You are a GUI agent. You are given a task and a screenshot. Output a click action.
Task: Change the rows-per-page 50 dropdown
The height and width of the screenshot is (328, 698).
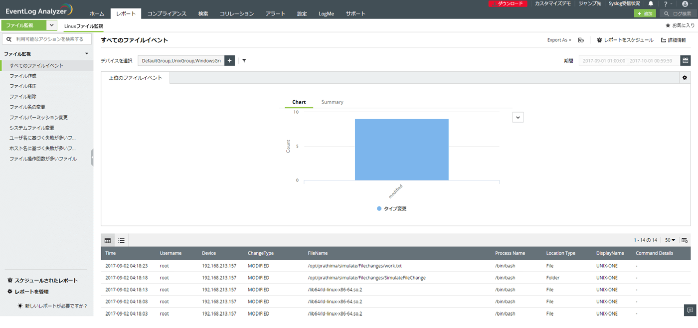point(670,240)
